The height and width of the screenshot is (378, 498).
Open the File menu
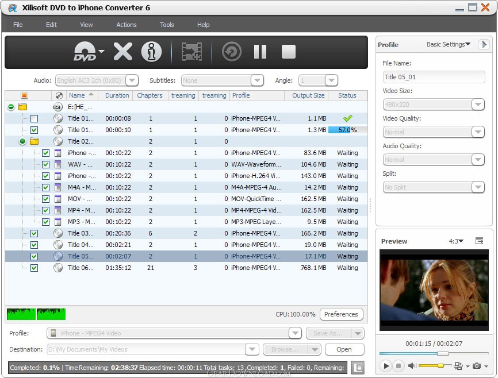tap(18, 25)
